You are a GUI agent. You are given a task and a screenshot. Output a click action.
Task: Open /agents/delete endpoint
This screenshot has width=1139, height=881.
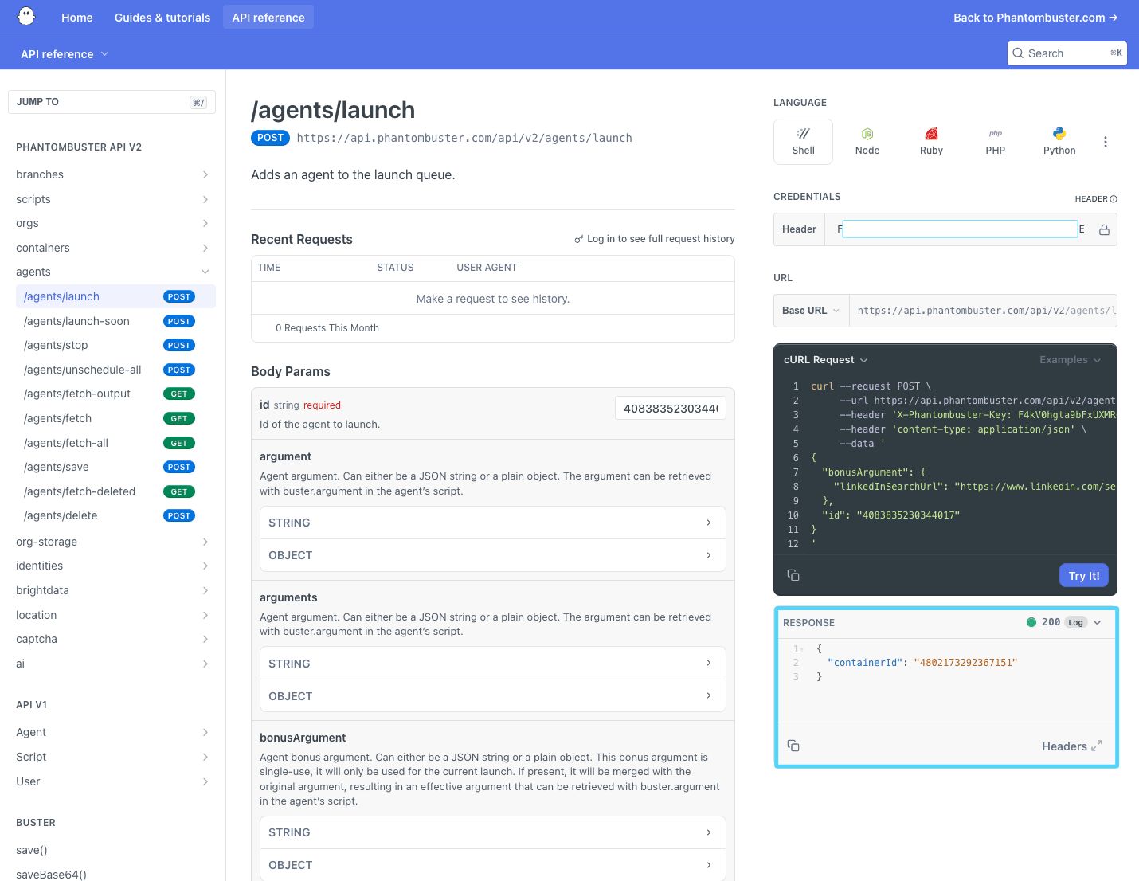(115, 515)
